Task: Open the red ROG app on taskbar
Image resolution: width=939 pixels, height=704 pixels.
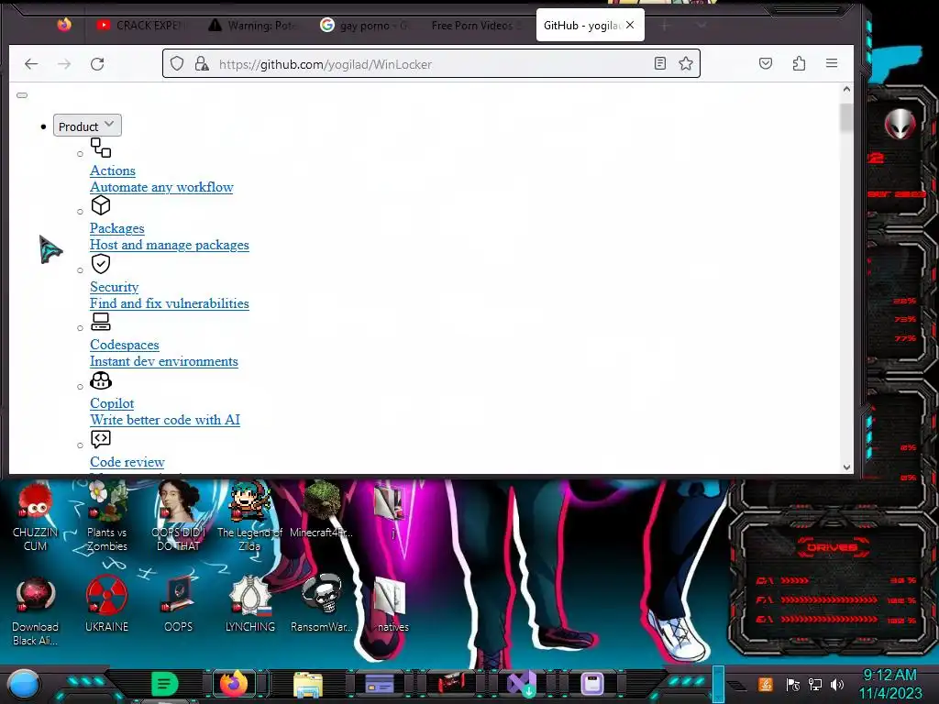Action: tap(451, 683)
